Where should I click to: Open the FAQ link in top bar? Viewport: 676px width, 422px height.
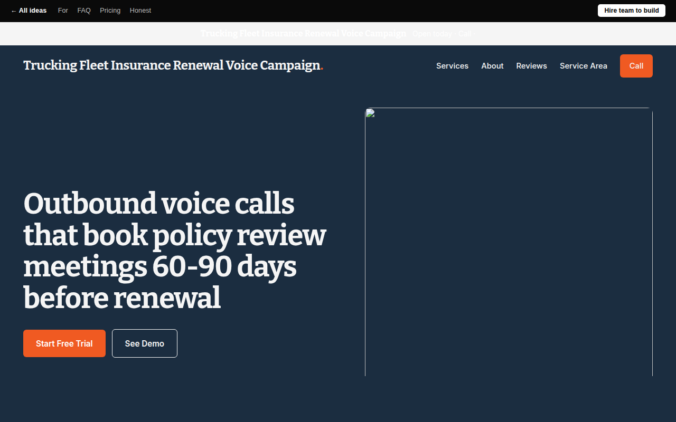click(84, 11)
